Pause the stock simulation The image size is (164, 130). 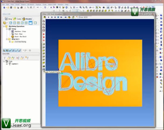tap(52, 17)
